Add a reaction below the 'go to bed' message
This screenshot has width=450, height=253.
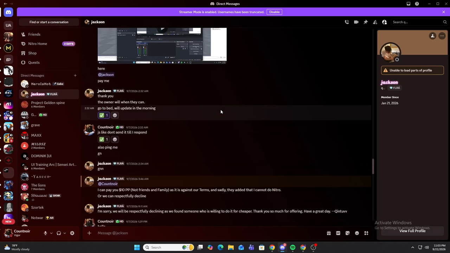coord(115,115)
